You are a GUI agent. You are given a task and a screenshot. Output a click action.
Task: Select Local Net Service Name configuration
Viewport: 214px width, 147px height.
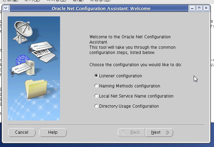96,96
